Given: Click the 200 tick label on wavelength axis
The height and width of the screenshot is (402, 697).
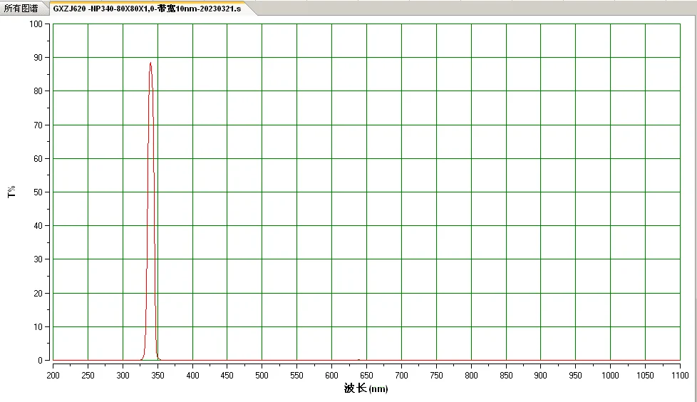Looking at the screenshot, I should (53, 376).
